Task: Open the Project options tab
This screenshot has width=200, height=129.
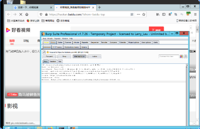Action: pyautogui.click(x=134, y=42)
